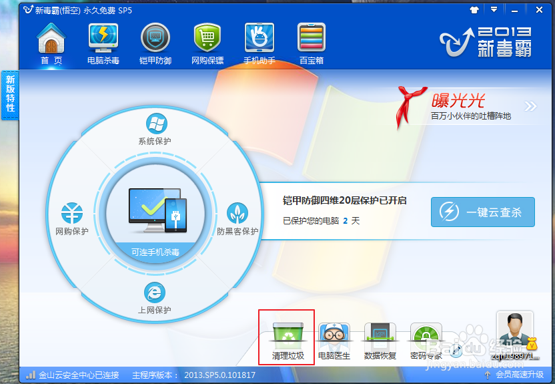Open 网购保镖 shopping guard
Viewport: 555px width, 384px height.
coord(207,44)
